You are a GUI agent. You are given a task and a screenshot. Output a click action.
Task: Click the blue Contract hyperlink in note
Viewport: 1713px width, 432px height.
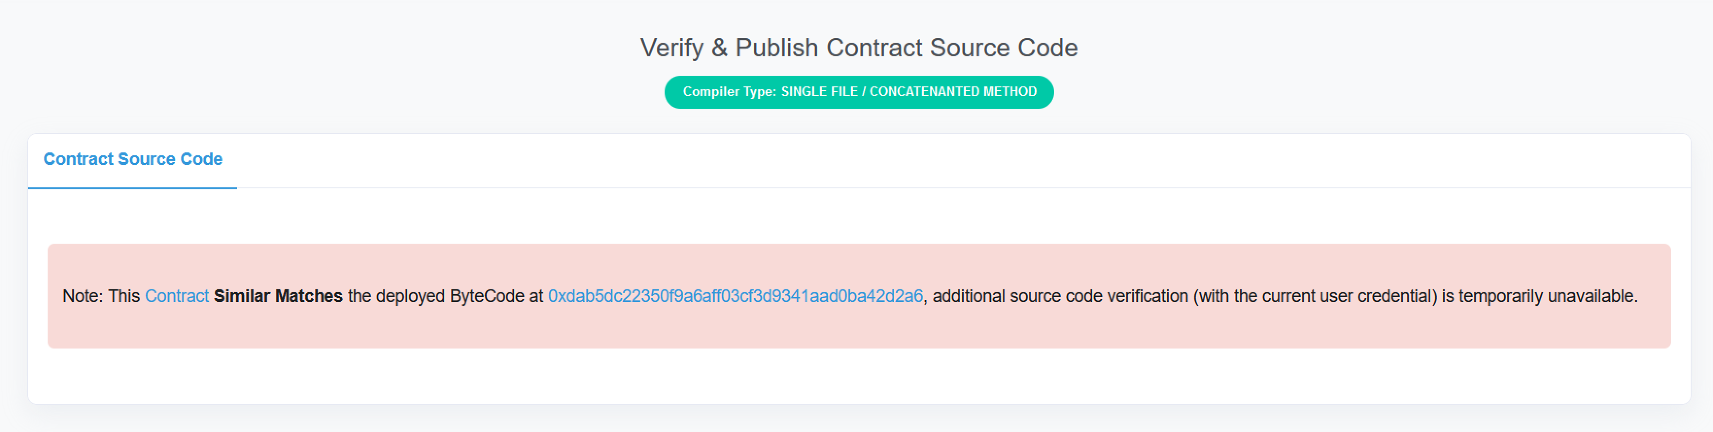point(176,296)
